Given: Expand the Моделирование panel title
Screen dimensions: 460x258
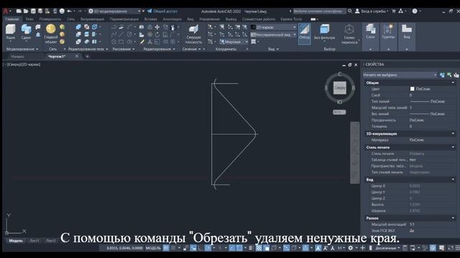Looking at the screenshot, I should (x=22, y=49).
